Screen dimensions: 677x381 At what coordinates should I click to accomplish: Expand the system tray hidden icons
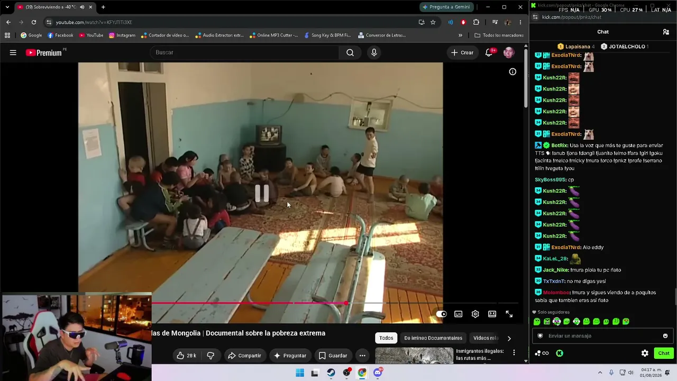(600, 373)
